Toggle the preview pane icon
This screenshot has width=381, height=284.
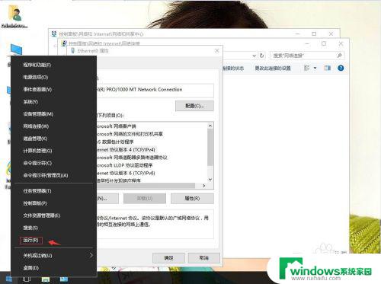click(x=328, y=68)
